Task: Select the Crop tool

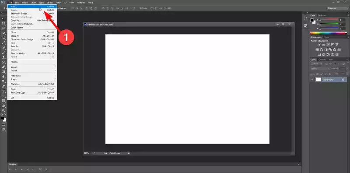Action: pyautogui.click(x=3, y=38)
